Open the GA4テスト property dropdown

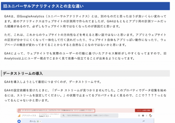click(45, 116)
